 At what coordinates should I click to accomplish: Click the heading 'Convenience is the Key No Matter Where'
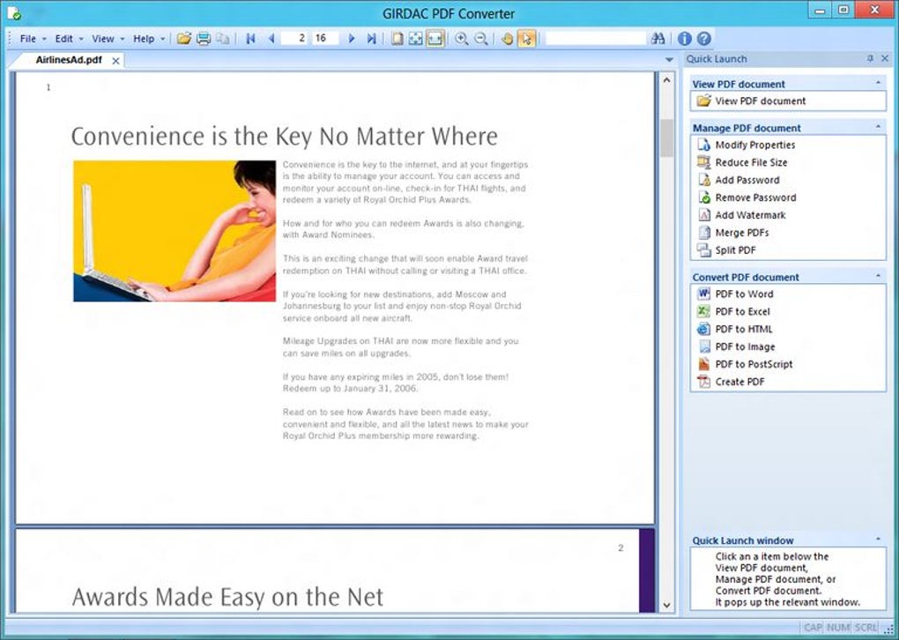[x=285, y=137]
